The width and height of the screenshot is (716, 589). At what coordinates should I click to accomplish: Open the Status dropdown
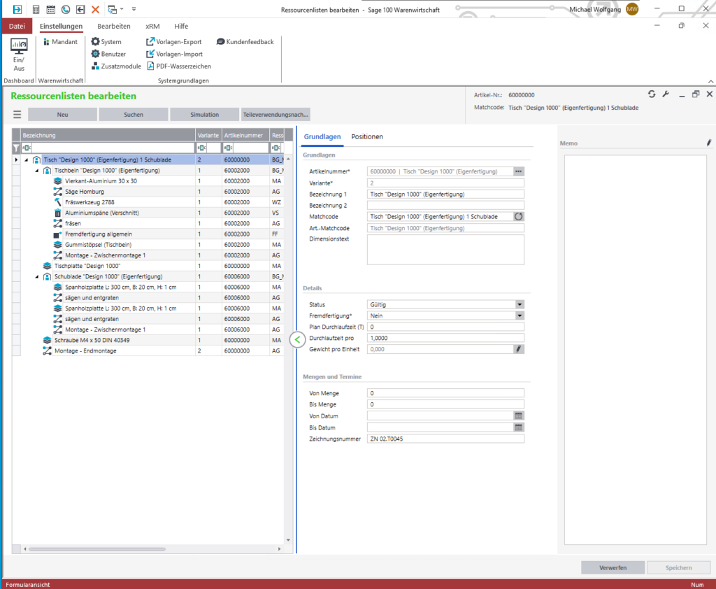(x=520, y=304)
